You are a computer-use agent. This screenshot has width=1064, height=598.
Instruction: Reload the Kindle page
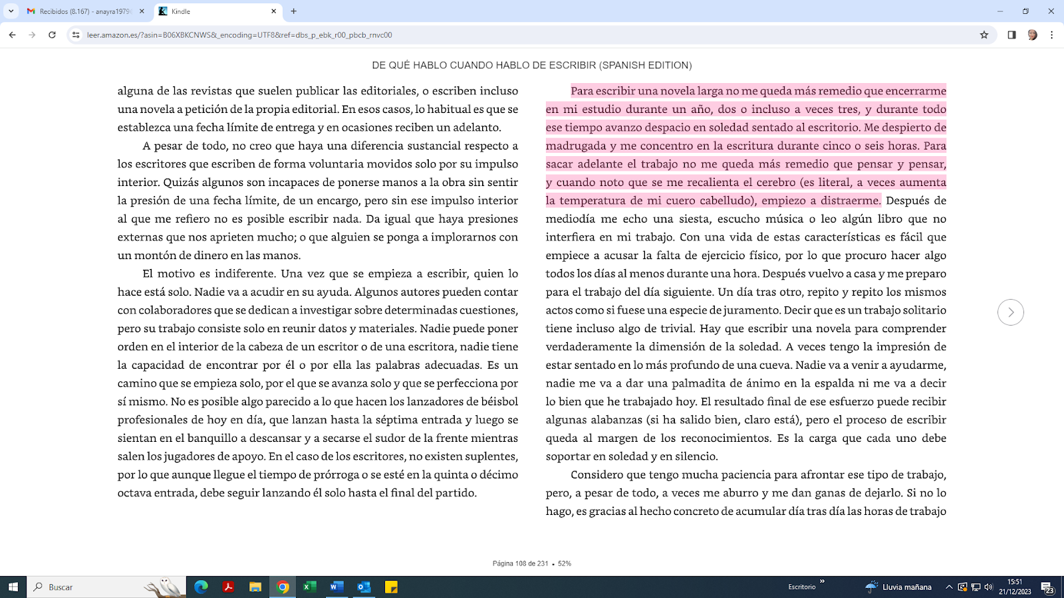(52, 35)
